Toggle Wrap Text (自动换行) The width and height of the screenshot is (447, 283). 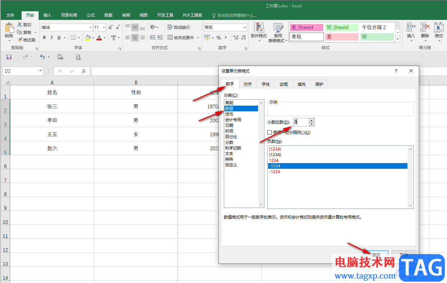pyautogui.click(x=179, y=28)
